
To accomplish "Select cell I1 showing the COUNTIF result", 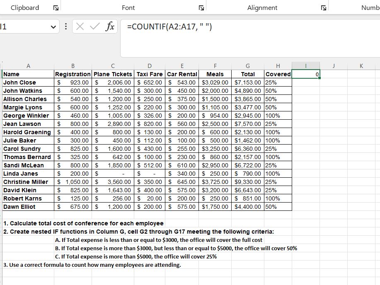I will click(306, 74).
